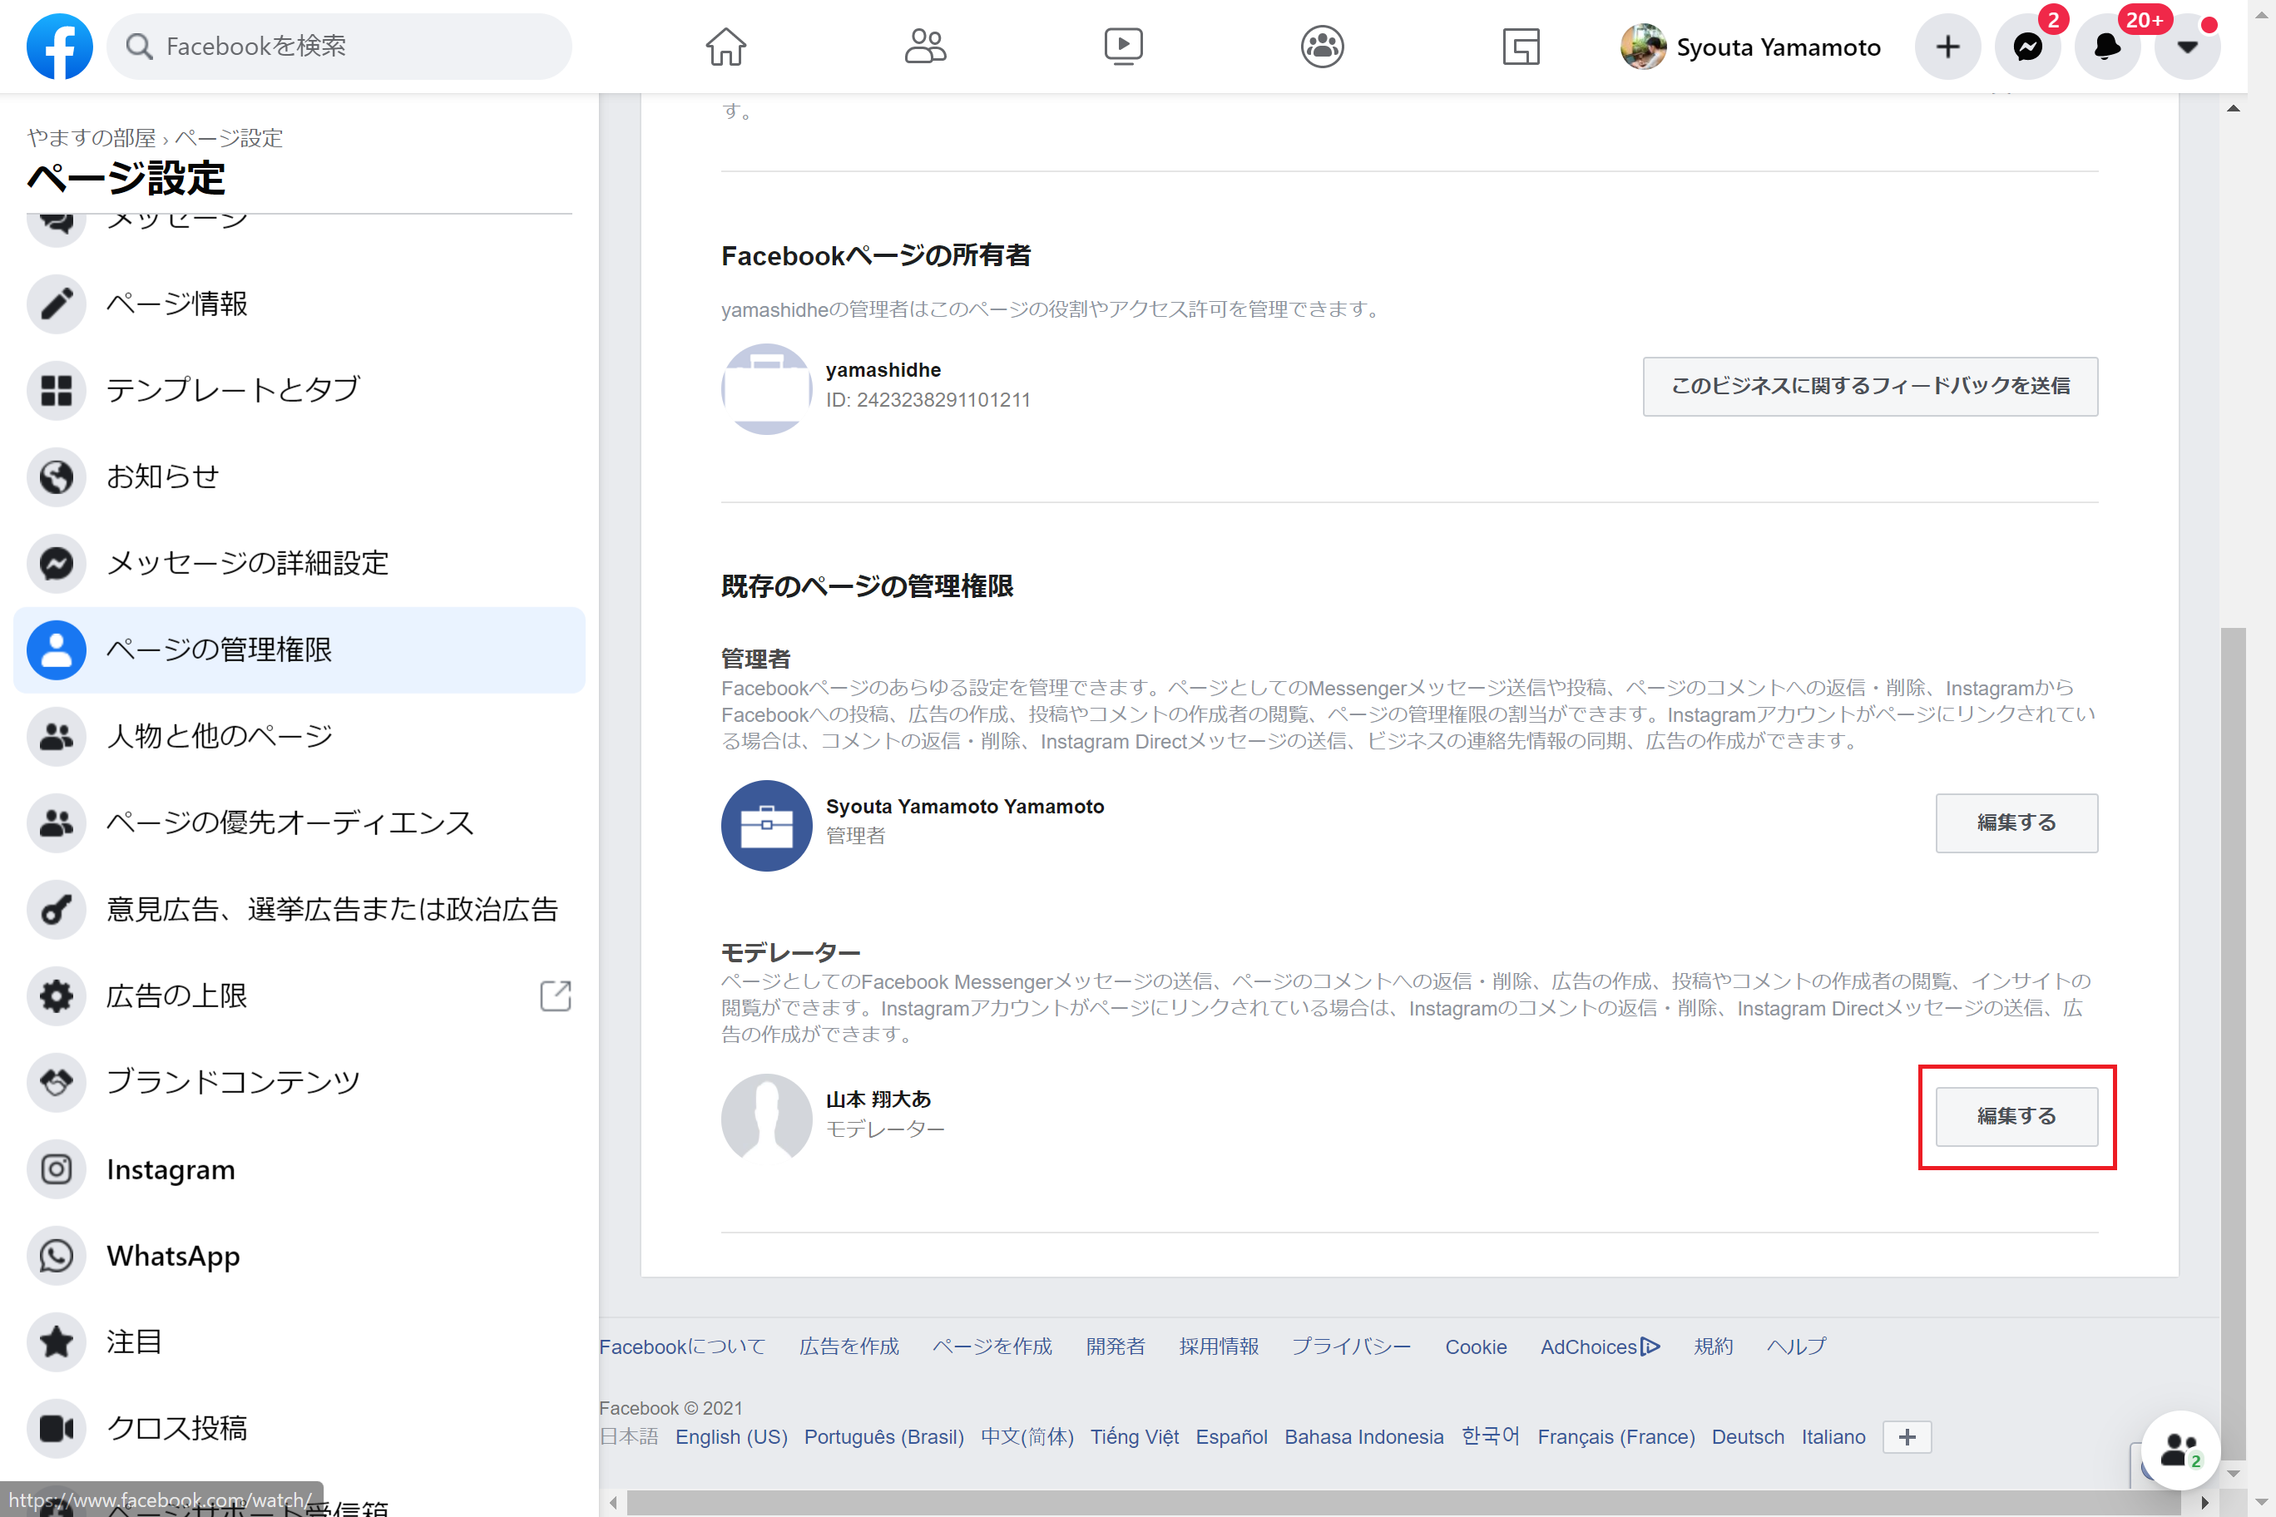Viewport: 2276px width, 1517px height.
Task: Open the Friends icon in top navigation
Action: click(x=924, y=46)
